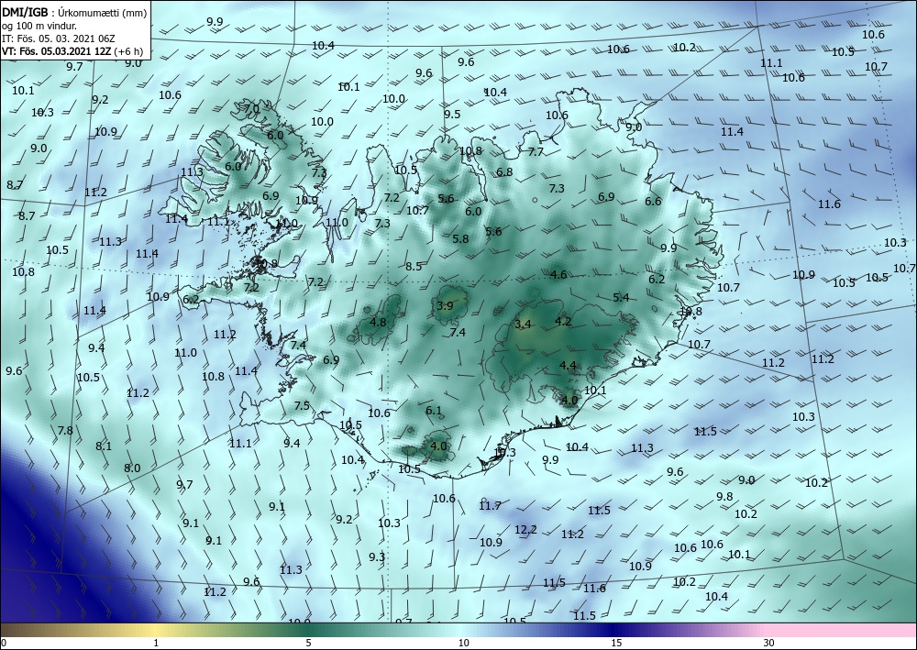Click the "DMI/IGB : Úrkomumætti (mm)" title text
Screen dimensions: 917x650
tap(73, 12)
